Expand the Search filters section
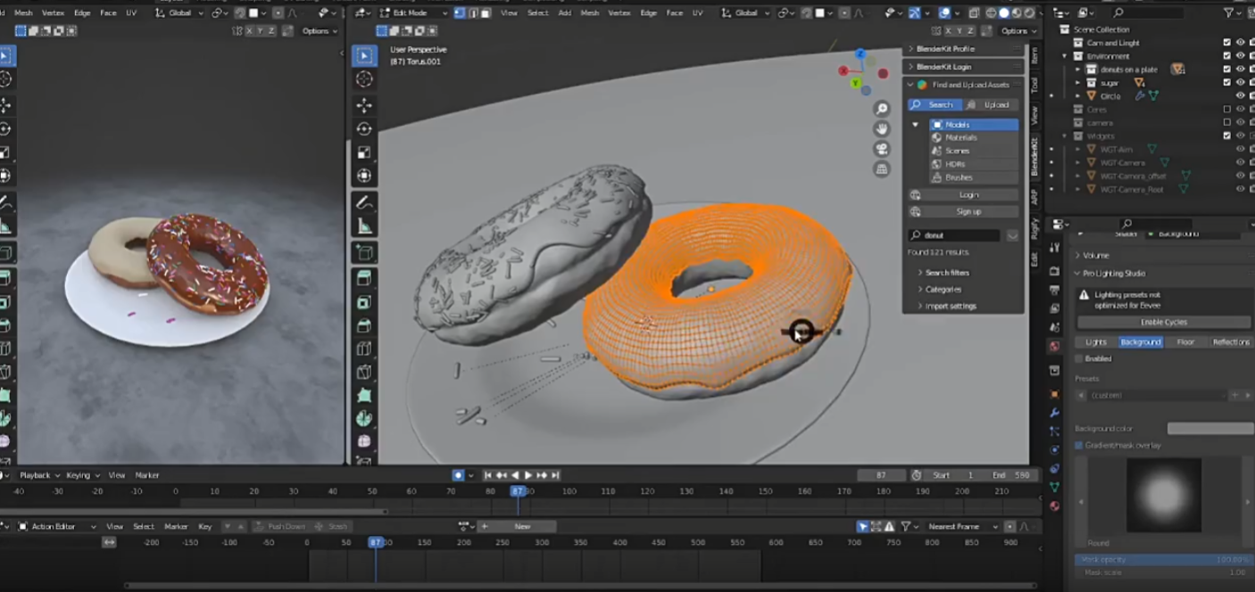The image size is (1255, 592). [946, 273]
